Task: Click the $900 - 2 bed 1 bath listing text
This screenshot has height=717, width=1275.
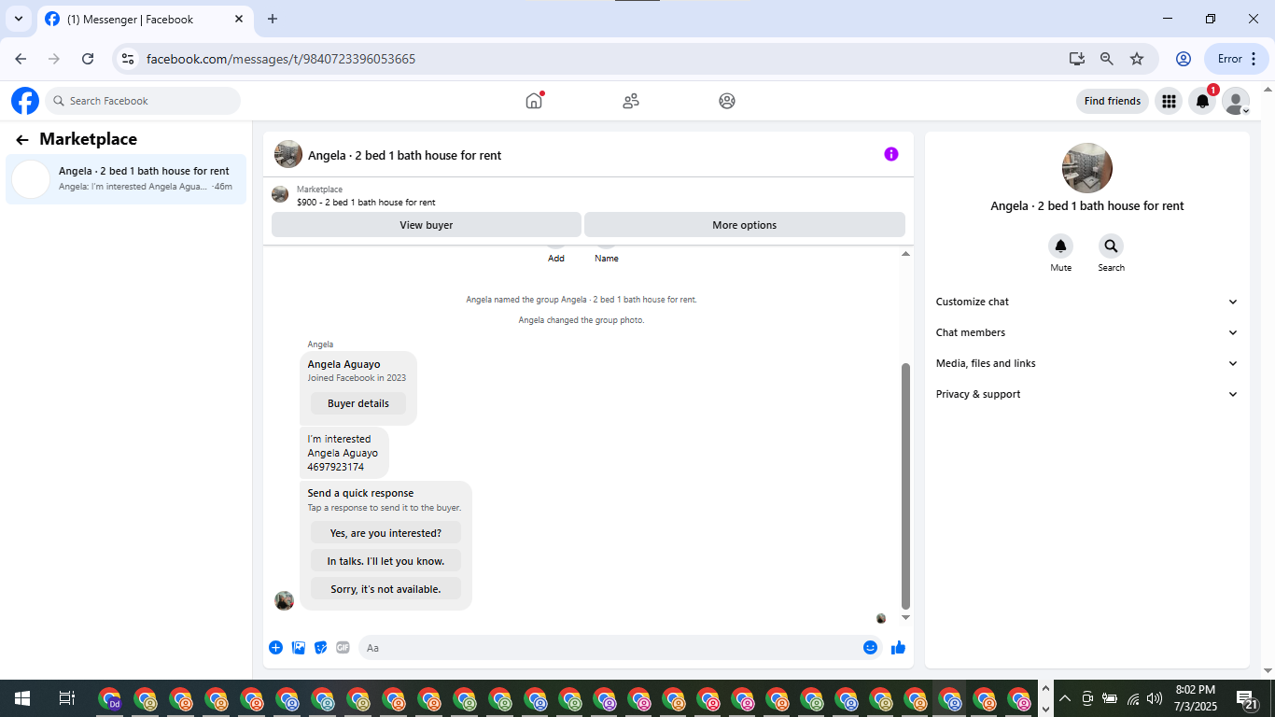Action: tap(366, 202)
